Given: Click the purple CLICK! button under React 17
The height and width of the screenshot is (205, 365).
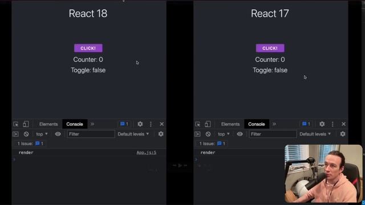Looking at the screenshot, I should tap(270, 48).
